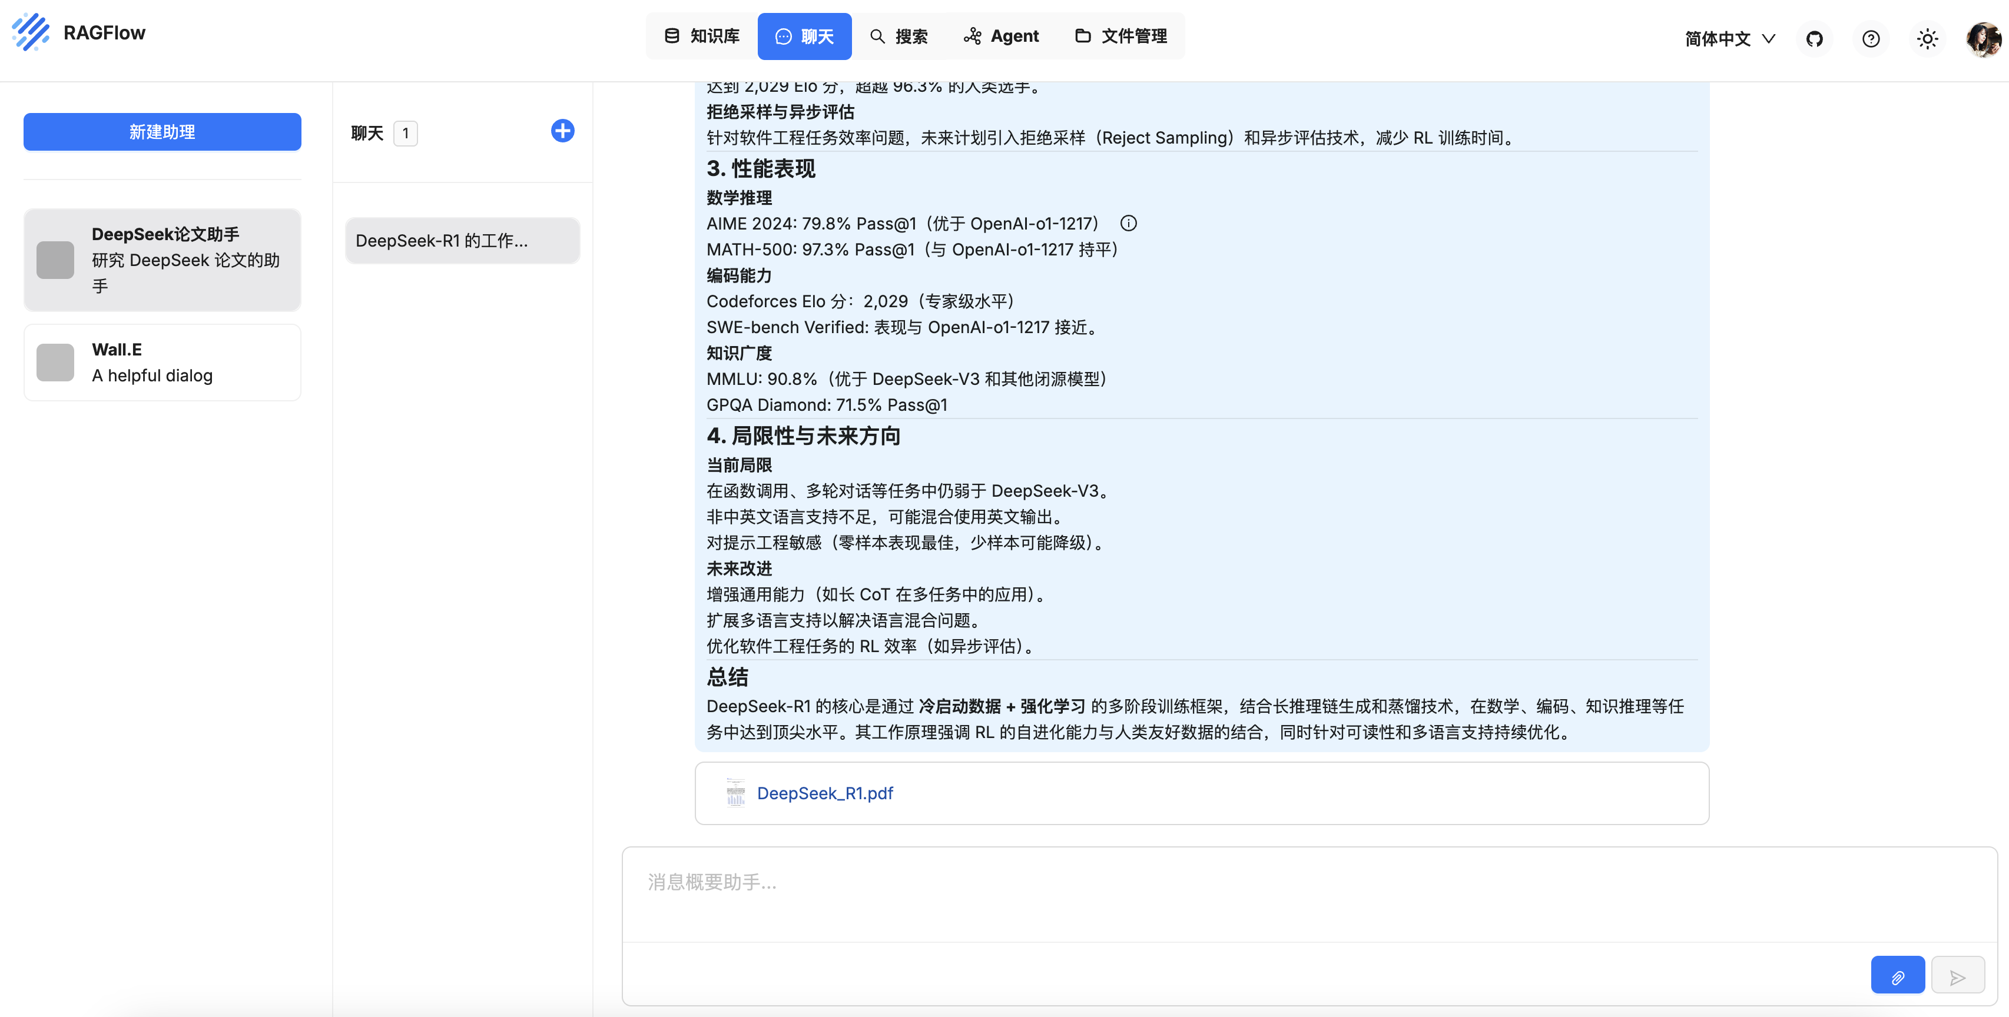This screenshot has width=2009, height=1017.
Task: Click the help question mark icon
Action: coord(1870,39)
